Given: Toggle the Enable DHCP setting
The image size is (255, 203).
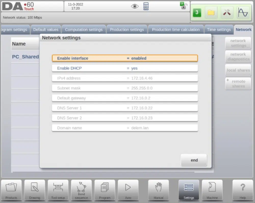Looking at the screenshot, I should 125,68.
